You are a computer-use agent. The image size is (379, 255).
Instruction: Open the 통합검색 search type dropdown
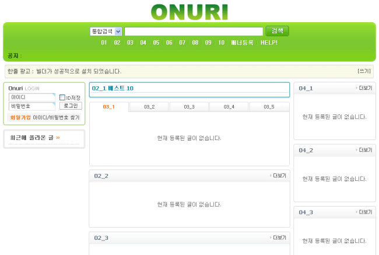tap(106, 32)
